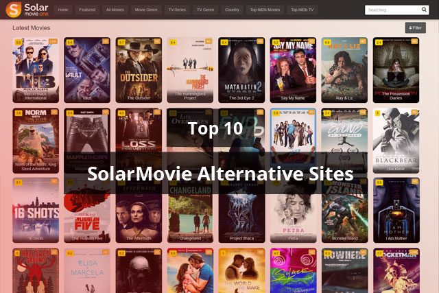
Task: Open Top IMDb TV link
Action: [x=302, y=10]
